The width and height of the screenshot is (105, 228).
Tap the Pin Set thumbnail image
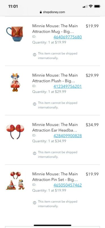coord(15,181)
